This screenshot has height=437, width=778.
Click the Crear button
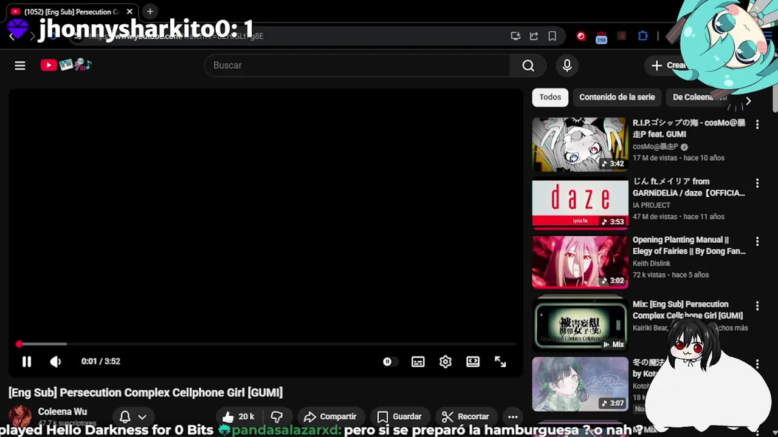(x=669, y=66)
